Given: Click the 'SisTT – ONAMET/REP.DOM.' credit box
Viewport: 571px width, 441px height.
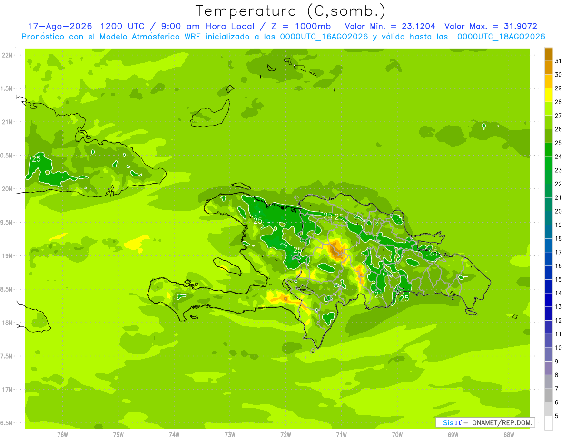Looking at the screenshot, I should (x=485, y=422).
